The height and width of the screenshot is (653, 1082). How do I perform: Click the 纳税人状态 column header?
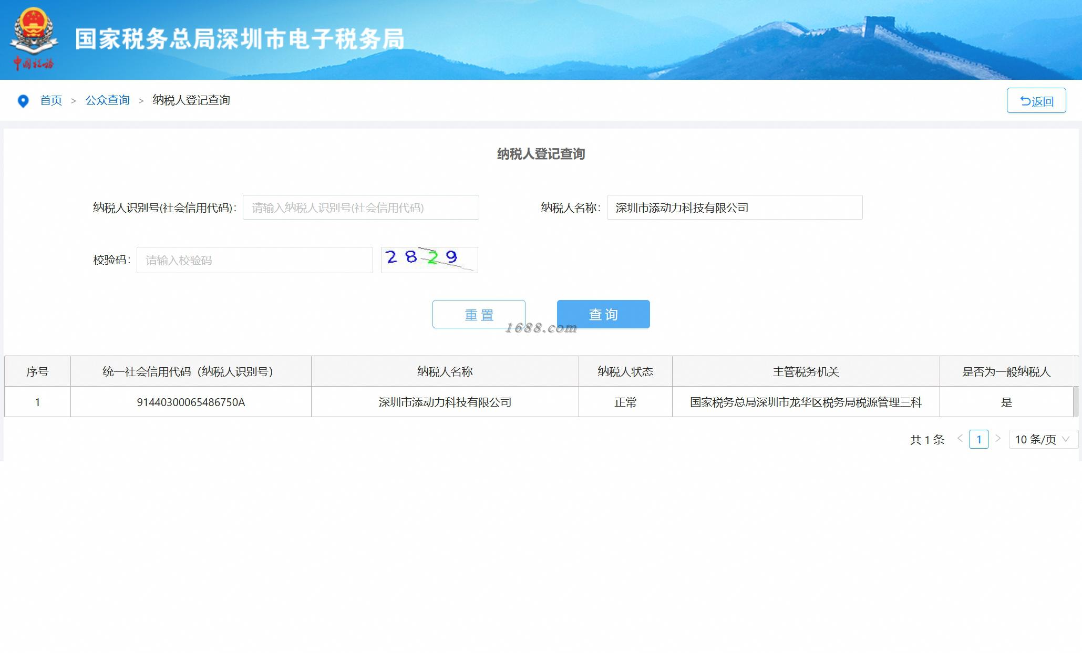(x=625, y=371)
